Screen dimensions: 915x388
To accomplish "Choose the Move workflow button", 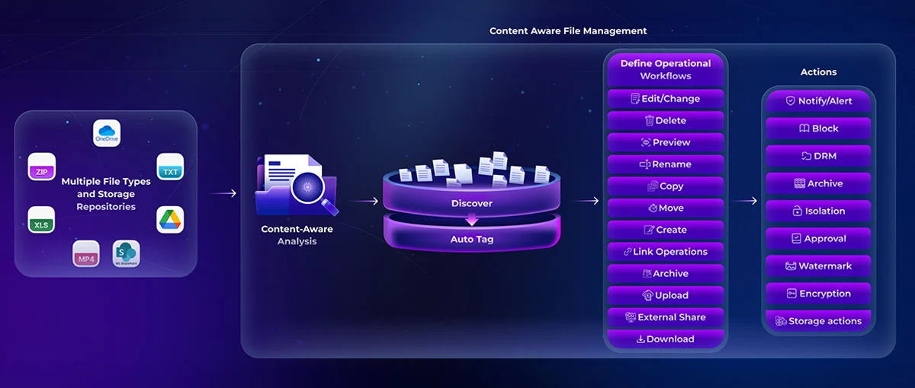I will (x=666, y=208).
